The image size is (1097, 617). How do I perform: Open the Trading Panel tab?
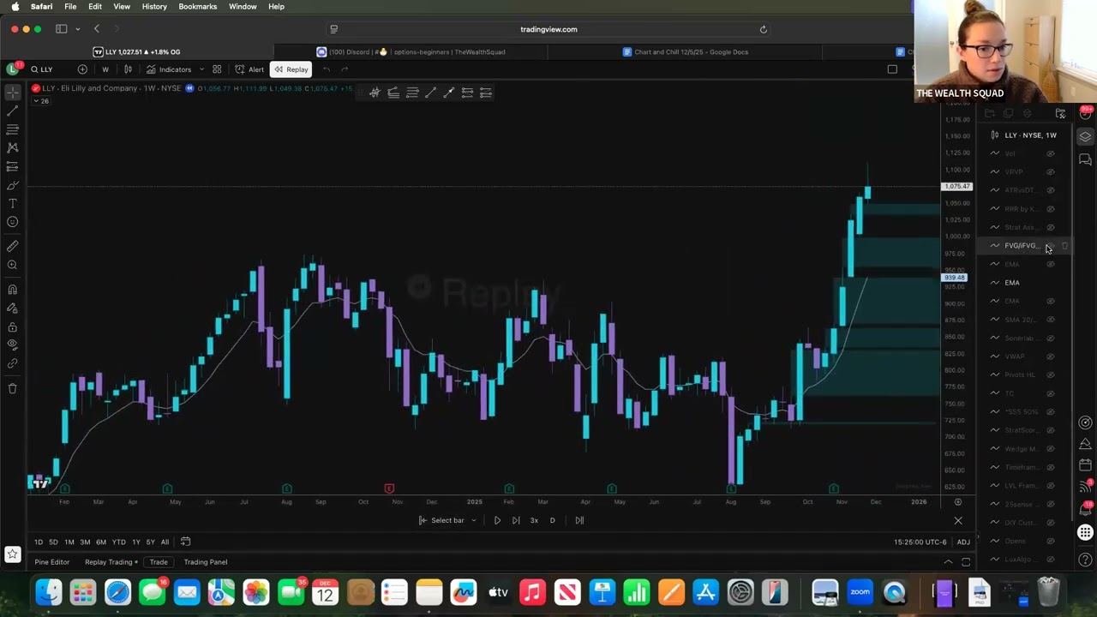[x=206, y=562]
